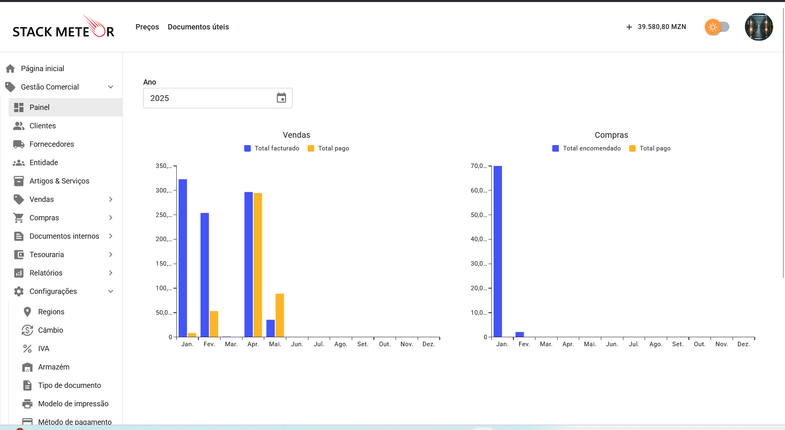Click the Modelo de impressão printer icon
Image resolution: width=785 pixels, height=430 pixels.
(27, 403)
